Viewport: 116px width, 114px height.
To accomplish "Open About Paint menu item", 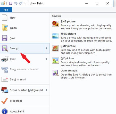I will 17,111.
